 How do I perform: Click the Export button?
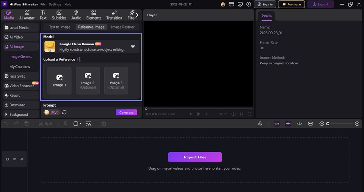pos(320,5)
